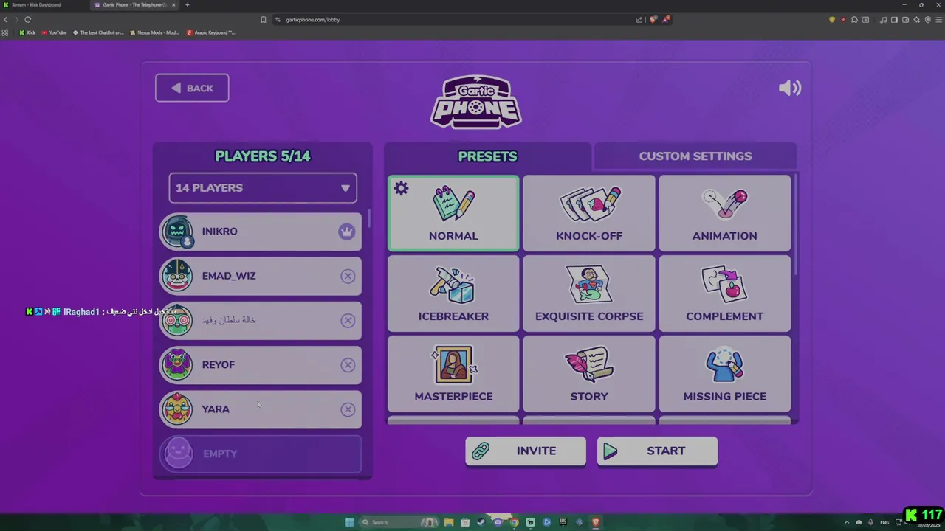Viewport: 945px width, 531px height.
Task: Select the Normal preset
Action: click(453, 213)
